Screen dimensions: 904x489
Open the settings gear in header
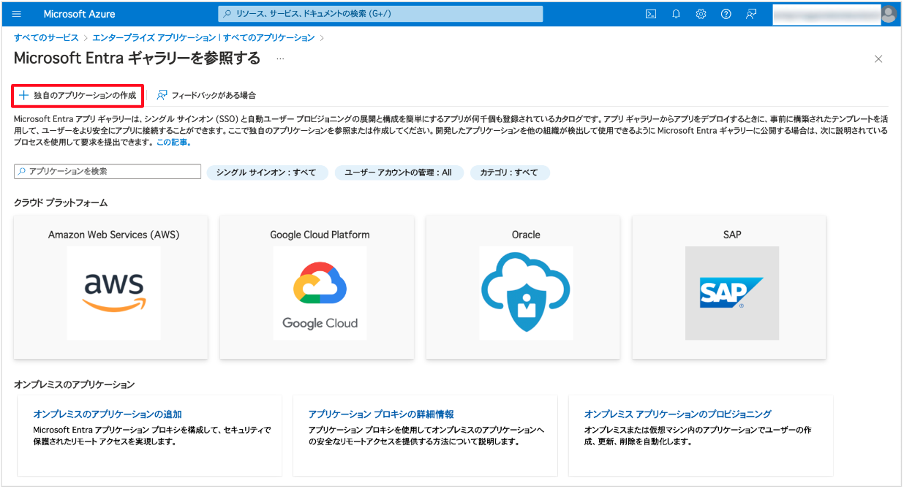tap(701, 14)
